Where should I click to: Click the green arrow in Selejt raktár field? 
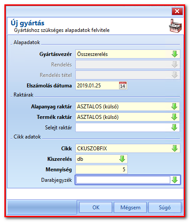tap(174, 128)
